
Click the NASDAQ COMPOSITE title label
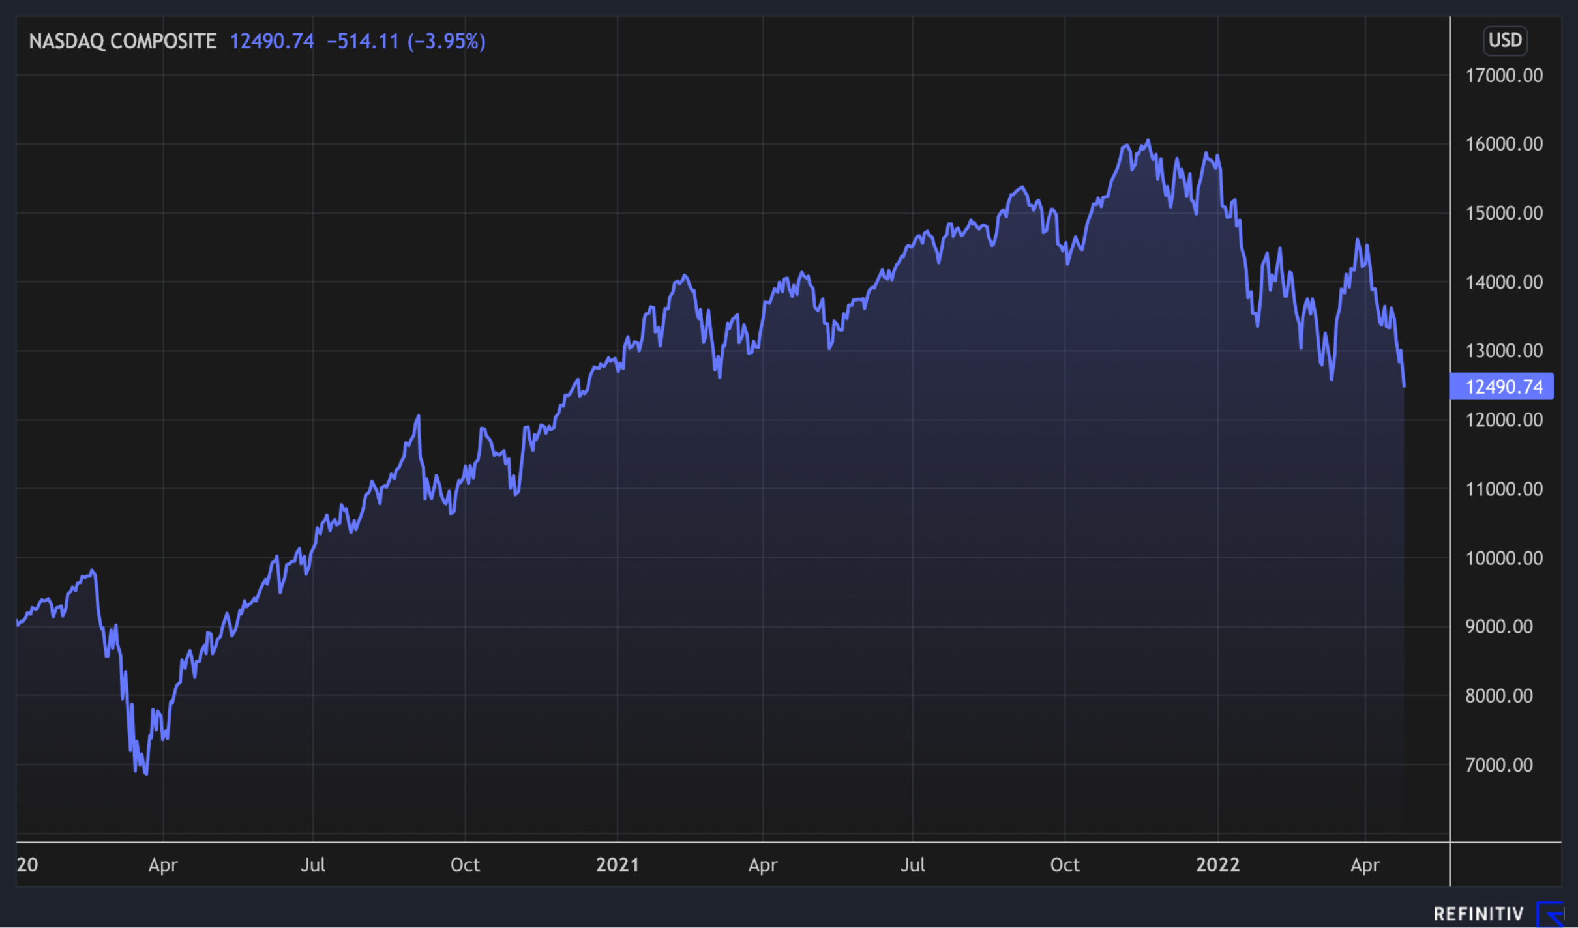click(123, 41)
